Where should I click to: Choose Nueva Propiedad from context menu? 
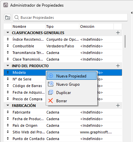click(71, 76)
